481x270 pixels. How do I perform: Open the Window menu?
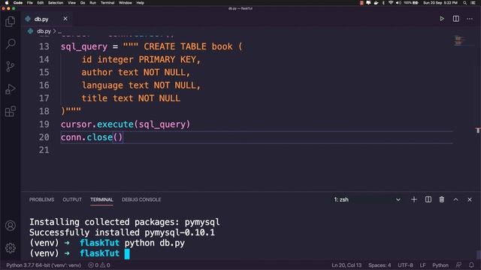click(x=126, y=3)
